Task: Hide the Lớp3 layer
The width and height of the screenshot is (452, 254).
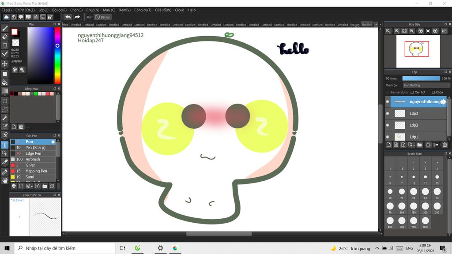Action: click(388, 113)
